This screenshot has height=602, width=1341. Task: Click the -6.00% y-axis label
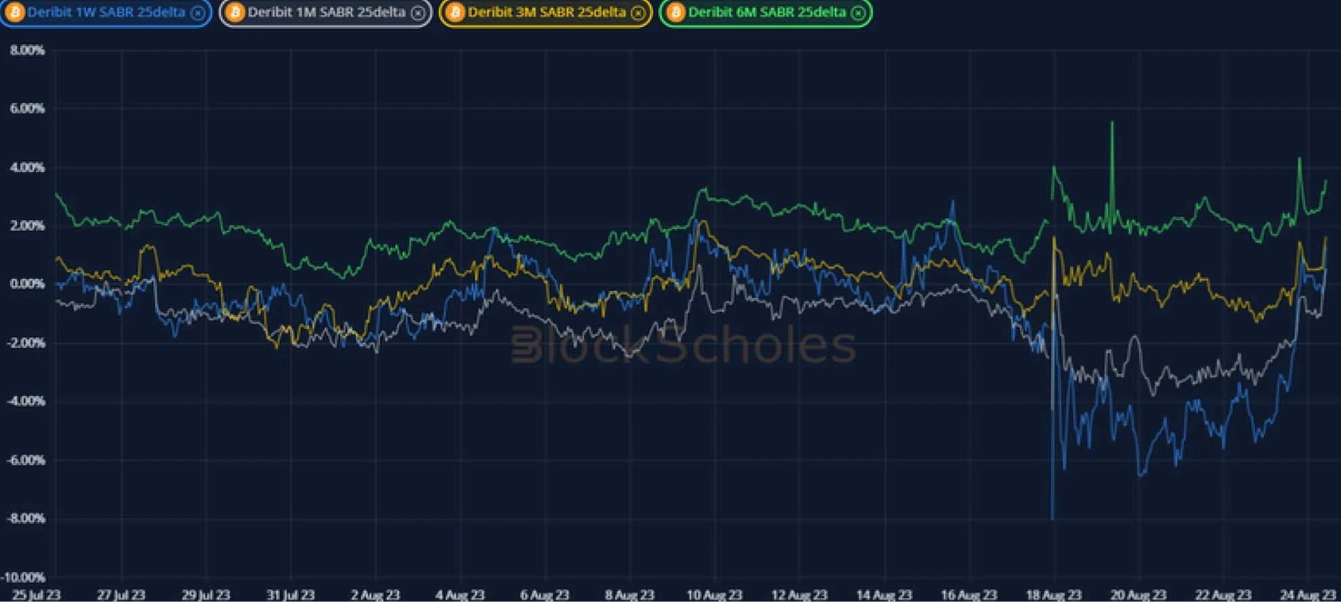coord(26,460)
